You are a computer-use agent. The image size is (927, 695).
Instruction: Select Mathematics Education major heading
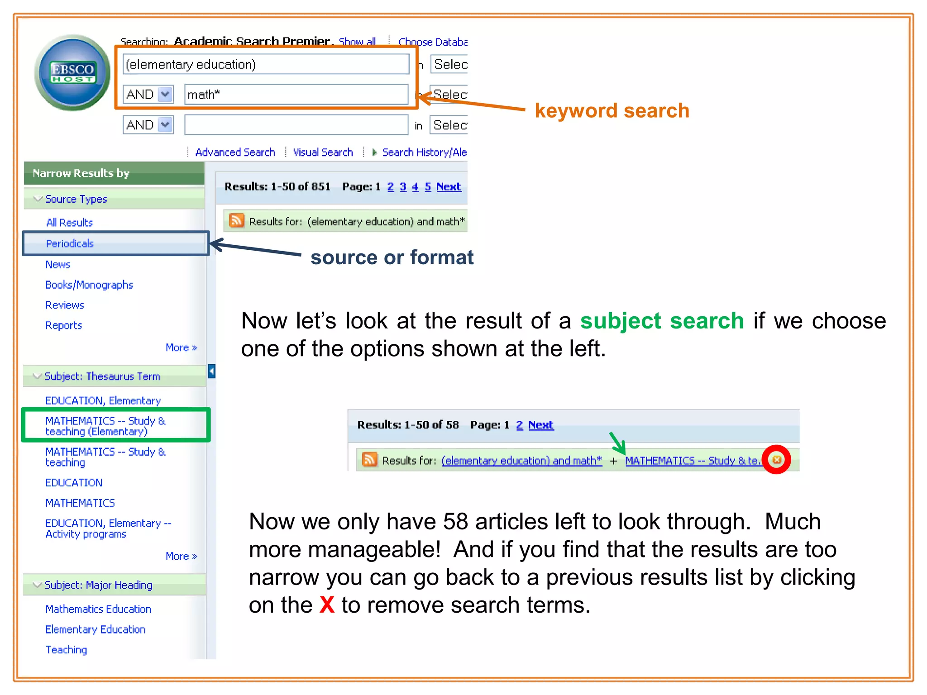point(98,609)
